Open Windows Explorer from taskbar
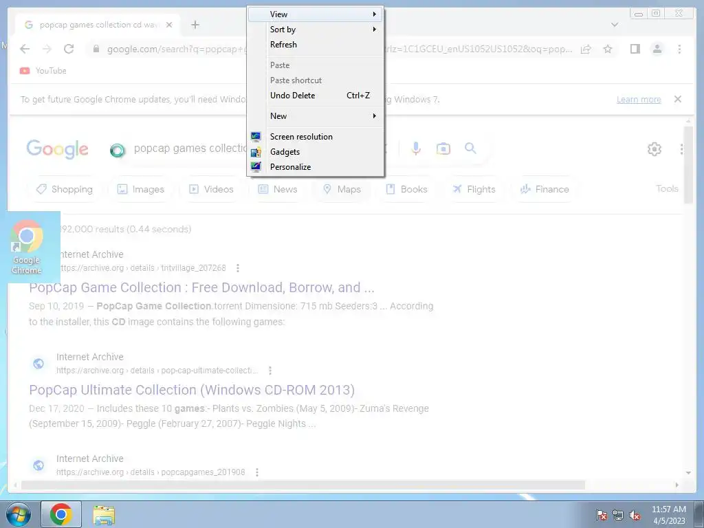This screenshot has width=704, height=528. click(104, 515)
